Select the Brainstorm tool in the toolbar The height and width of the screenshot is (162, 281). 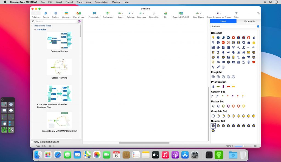pos(108,14)
